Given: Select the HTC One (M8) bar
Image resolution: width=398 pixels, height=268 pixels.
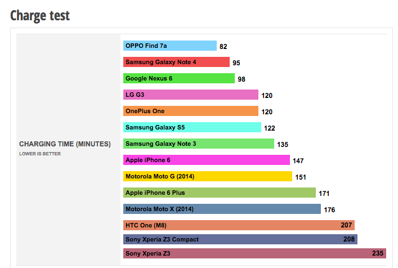Looking at the screenshot, I should coord(239,226).
